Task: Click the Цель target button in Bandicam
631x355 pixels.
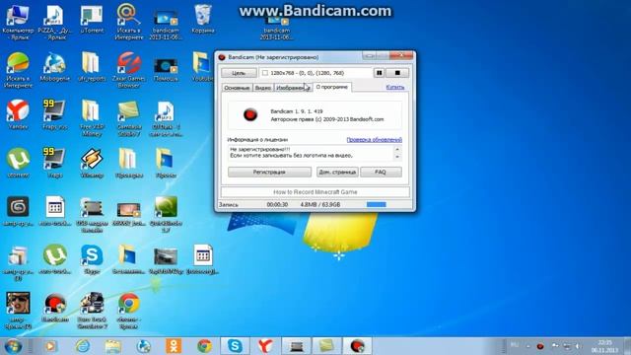Action: (239, 73)
